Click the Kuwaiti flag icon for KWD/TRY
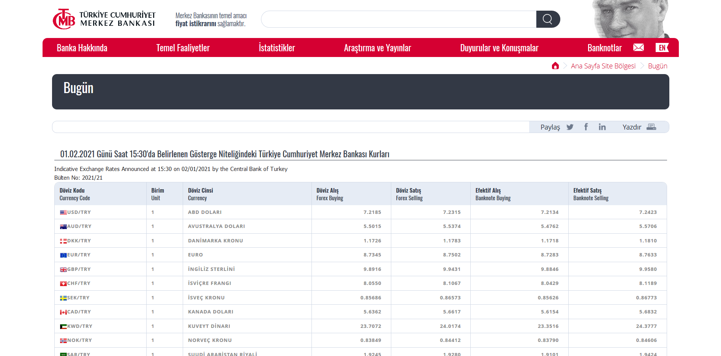Viewport: 721px width, 356px height. 63,326
